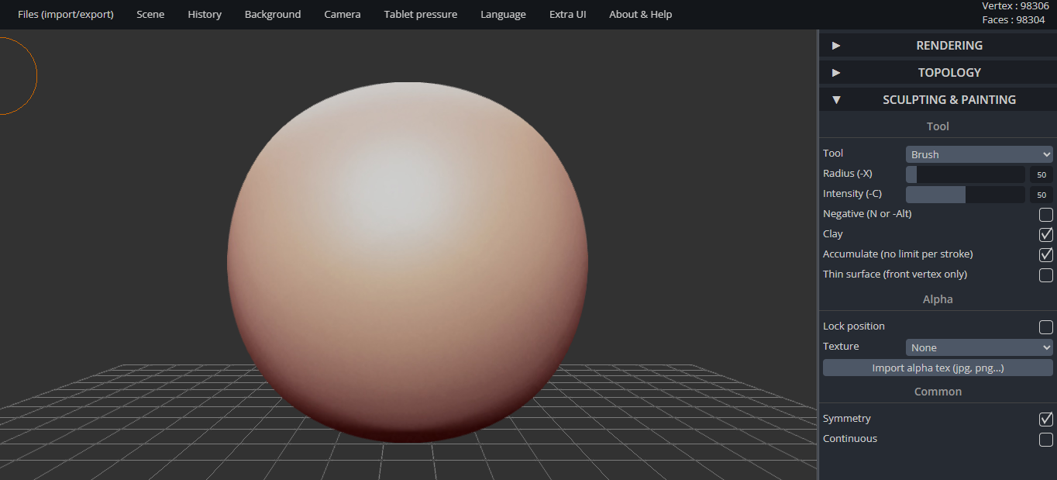This screenshot has width=1057, height=480.
Task: Disable Symmetry
Action: click(x=1045, y=419)
